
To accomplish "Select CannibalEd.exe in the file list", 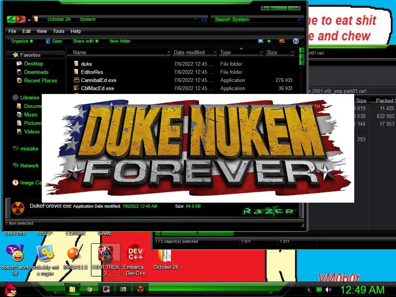I will (x=99, y=80).
